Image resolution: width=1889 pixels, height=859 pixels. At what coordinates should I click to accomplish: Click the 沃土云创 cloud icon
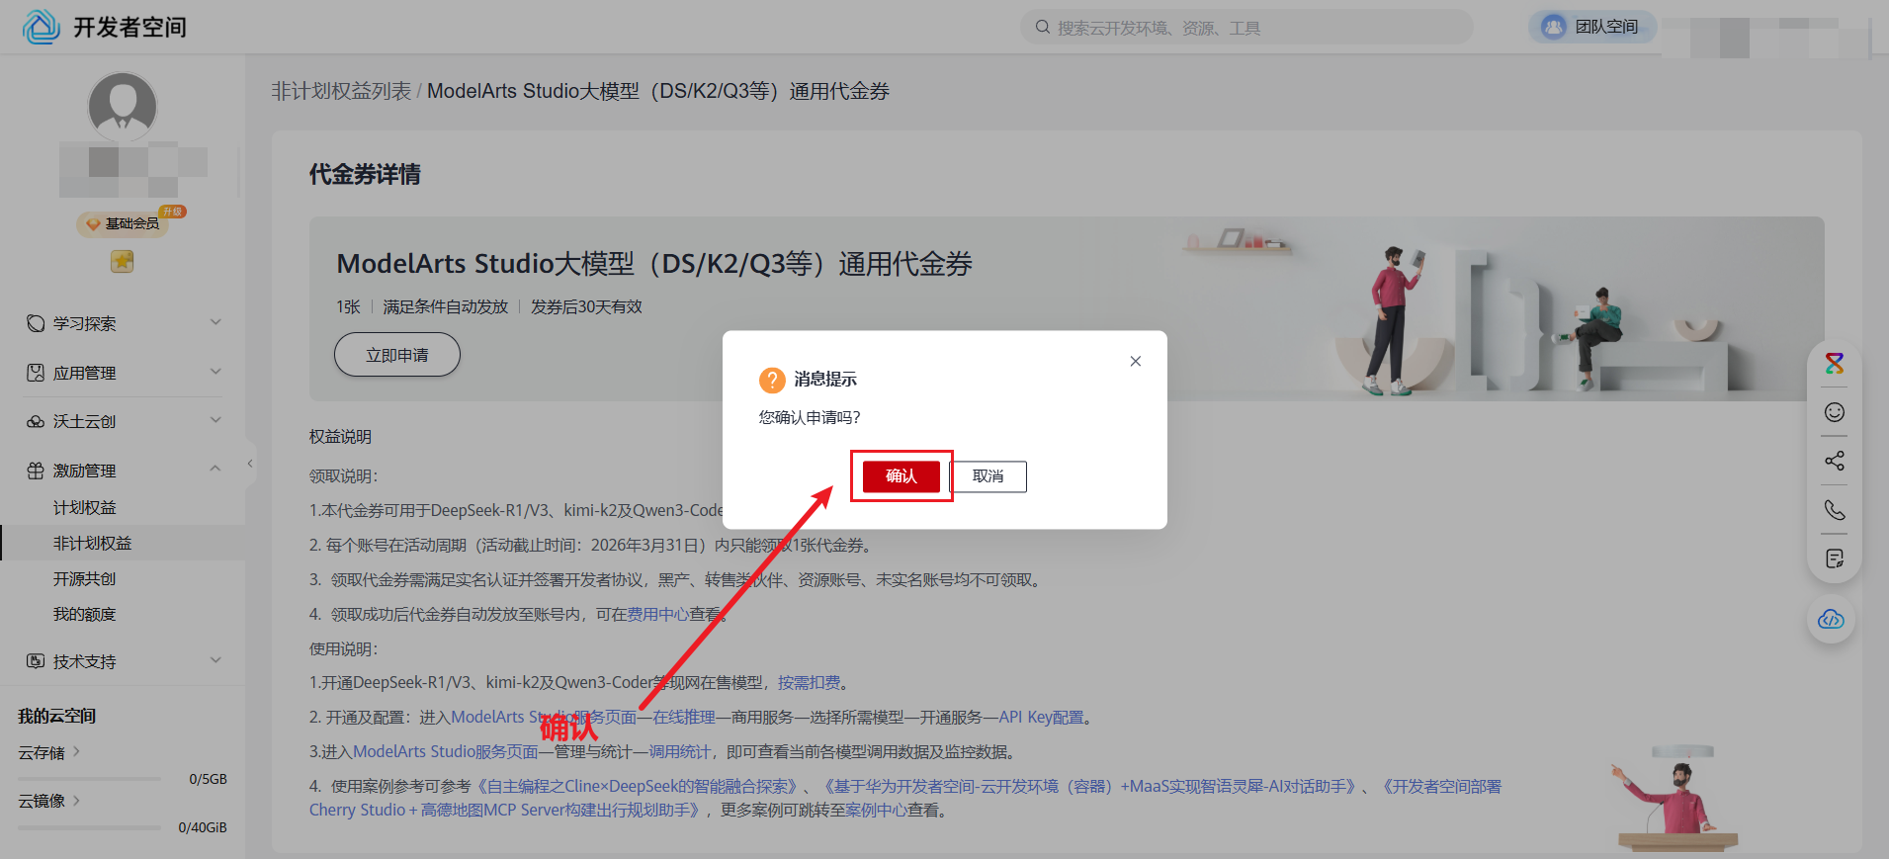(36, 421)
